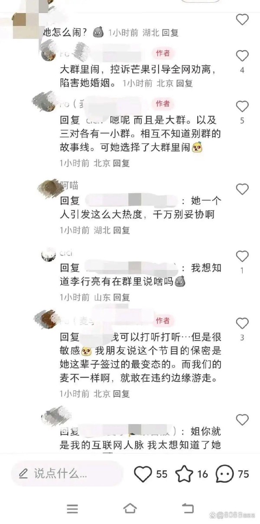Go to the Android home screen
260x524 pixels.
click(130, 508)
